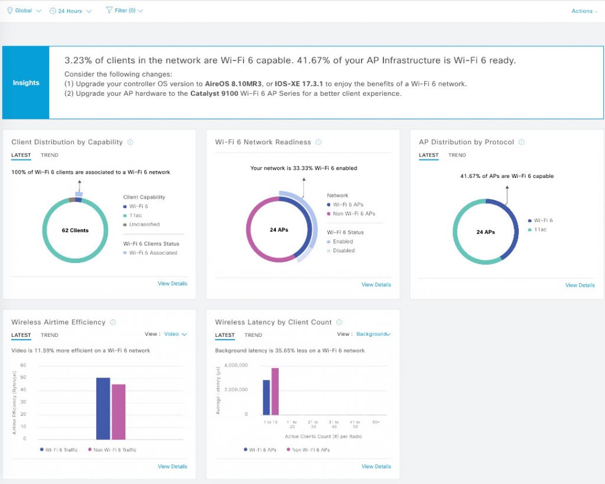Click View Details under Wi-Fi 6 Network Readiness

click(x=376, y=284)
